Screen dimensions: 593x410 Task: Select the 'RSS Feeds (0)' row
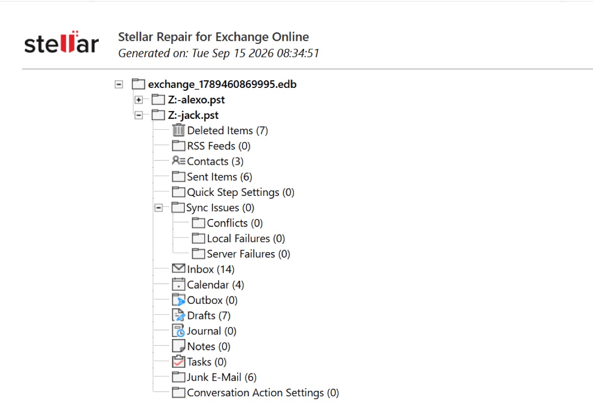tap(219, 146)
